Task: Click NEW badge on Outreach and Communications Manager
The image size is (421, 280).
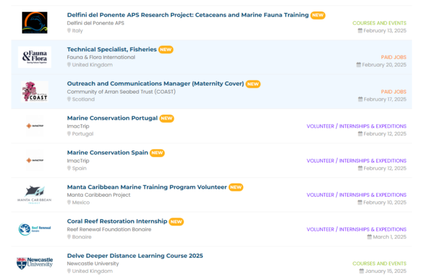Action: pyautogui.click(x=253, y=84)
